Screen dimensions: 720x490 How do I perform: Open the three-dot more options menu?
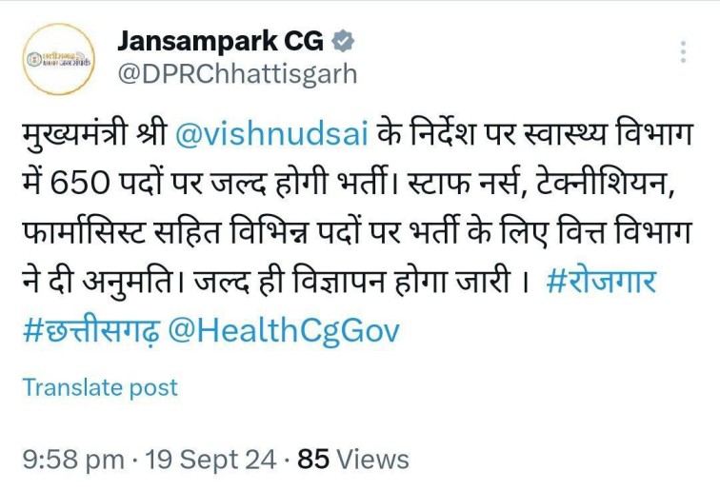tap(683, 51)
